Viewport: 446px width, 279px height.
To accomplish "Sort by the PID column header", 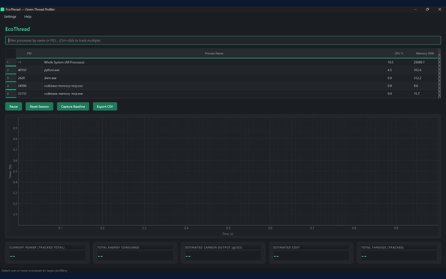I will 29,53.
